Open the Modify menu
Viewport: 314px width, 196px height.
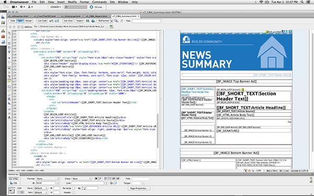tap(72, 2)
